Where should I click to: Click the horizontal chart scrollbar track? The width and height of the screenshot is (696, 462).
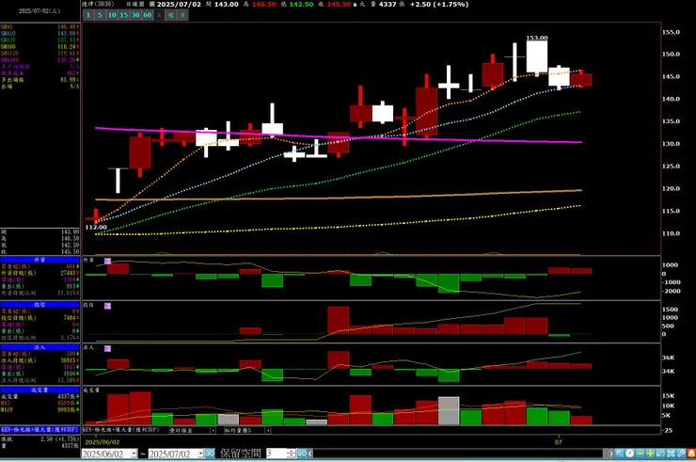pos(458,454)
